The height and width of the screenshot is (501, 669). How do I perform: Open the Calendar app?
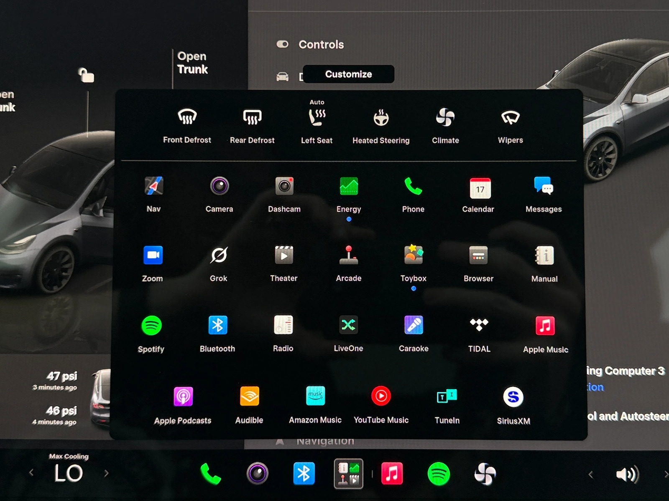(478, 194)
